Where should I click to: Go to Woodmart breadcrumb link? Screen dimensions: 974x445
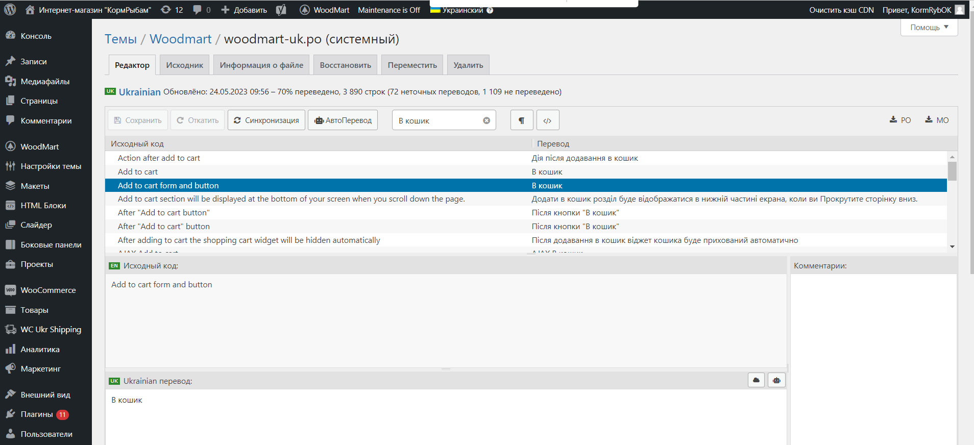[x=180, y=39]
